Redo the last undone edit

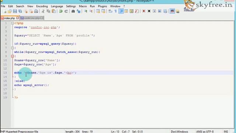(66, 11)
